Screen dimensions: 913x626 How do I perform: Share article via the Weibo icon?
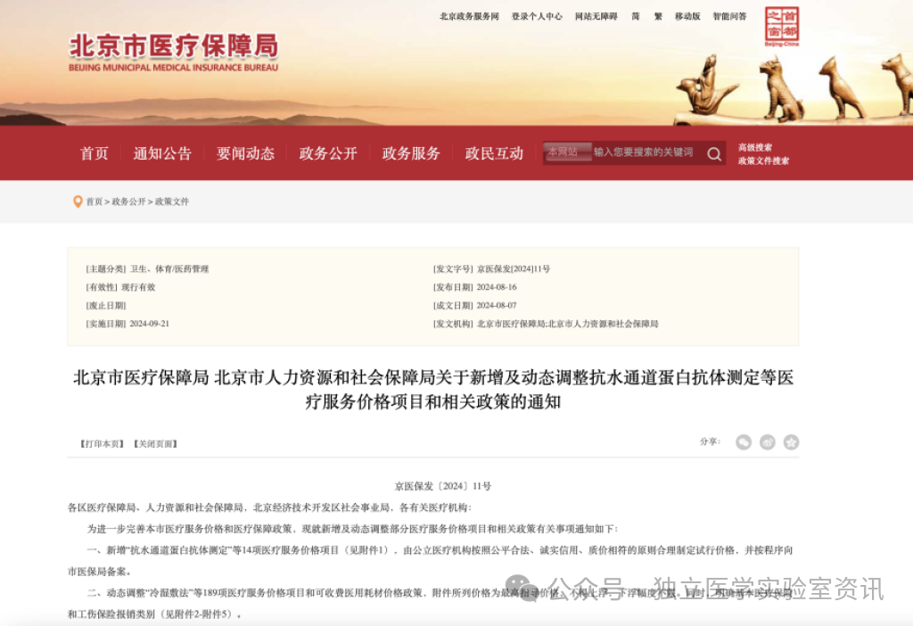point(767,441)
